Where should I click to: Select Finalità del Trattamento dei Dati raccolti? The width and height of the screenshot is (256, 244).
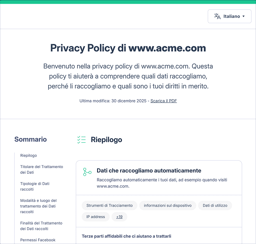[41, 226]
